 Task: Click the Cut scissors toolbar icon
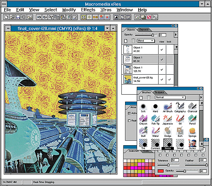coord(51,17)
